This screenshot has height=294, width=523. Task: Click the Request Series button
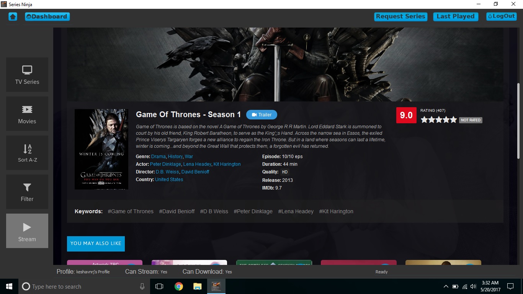[400, 16]
